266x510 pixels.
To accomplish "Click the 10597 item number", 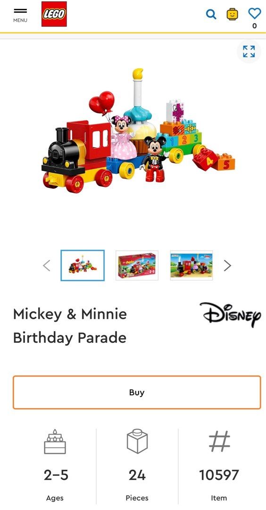I will click(219, 475).
